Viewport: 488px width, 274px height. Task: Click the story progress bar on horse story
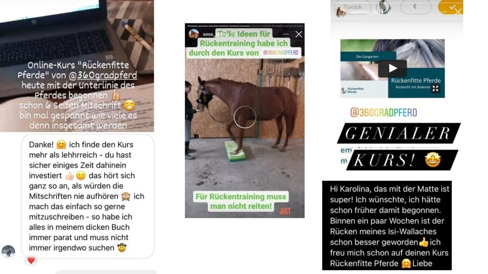[x=244, y=26]
